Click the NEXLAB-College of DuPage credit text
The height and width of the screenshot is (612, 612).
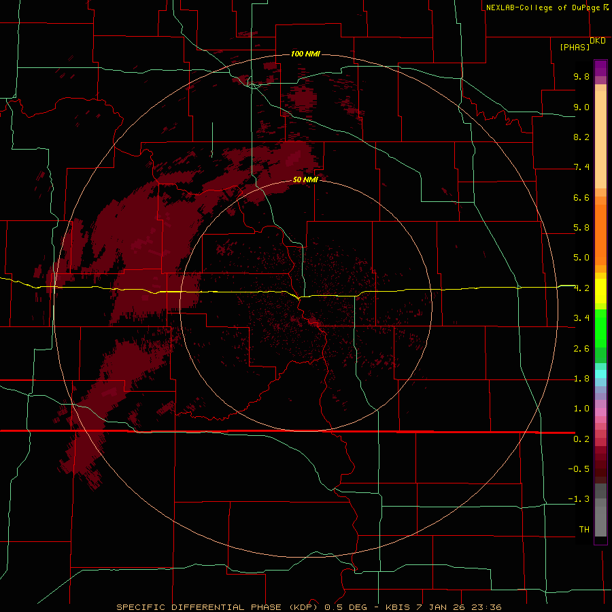[543, 7]
